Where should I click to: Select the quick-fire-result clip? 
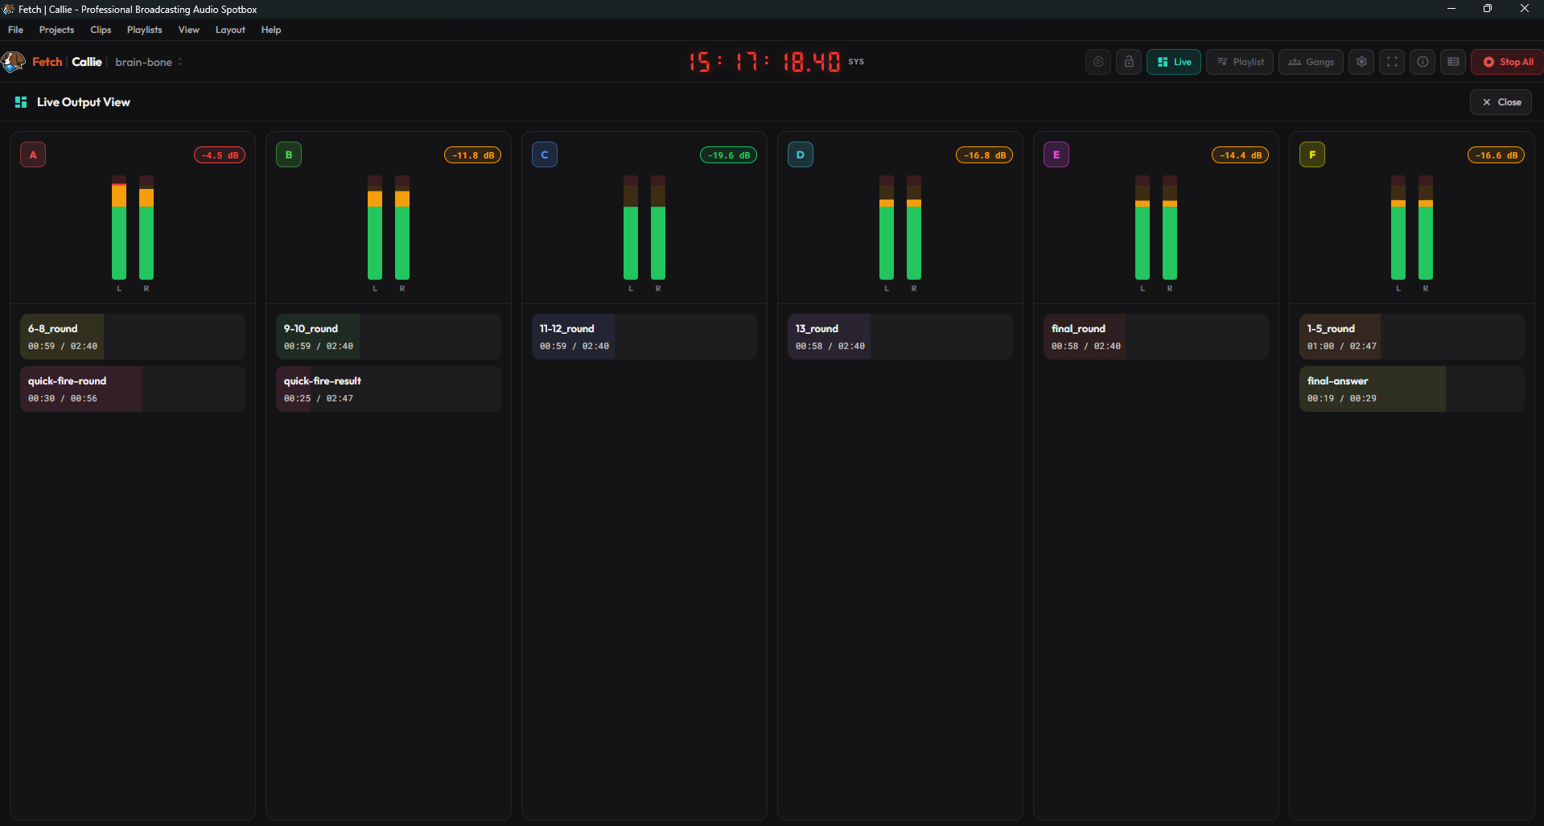click(389, 388)
